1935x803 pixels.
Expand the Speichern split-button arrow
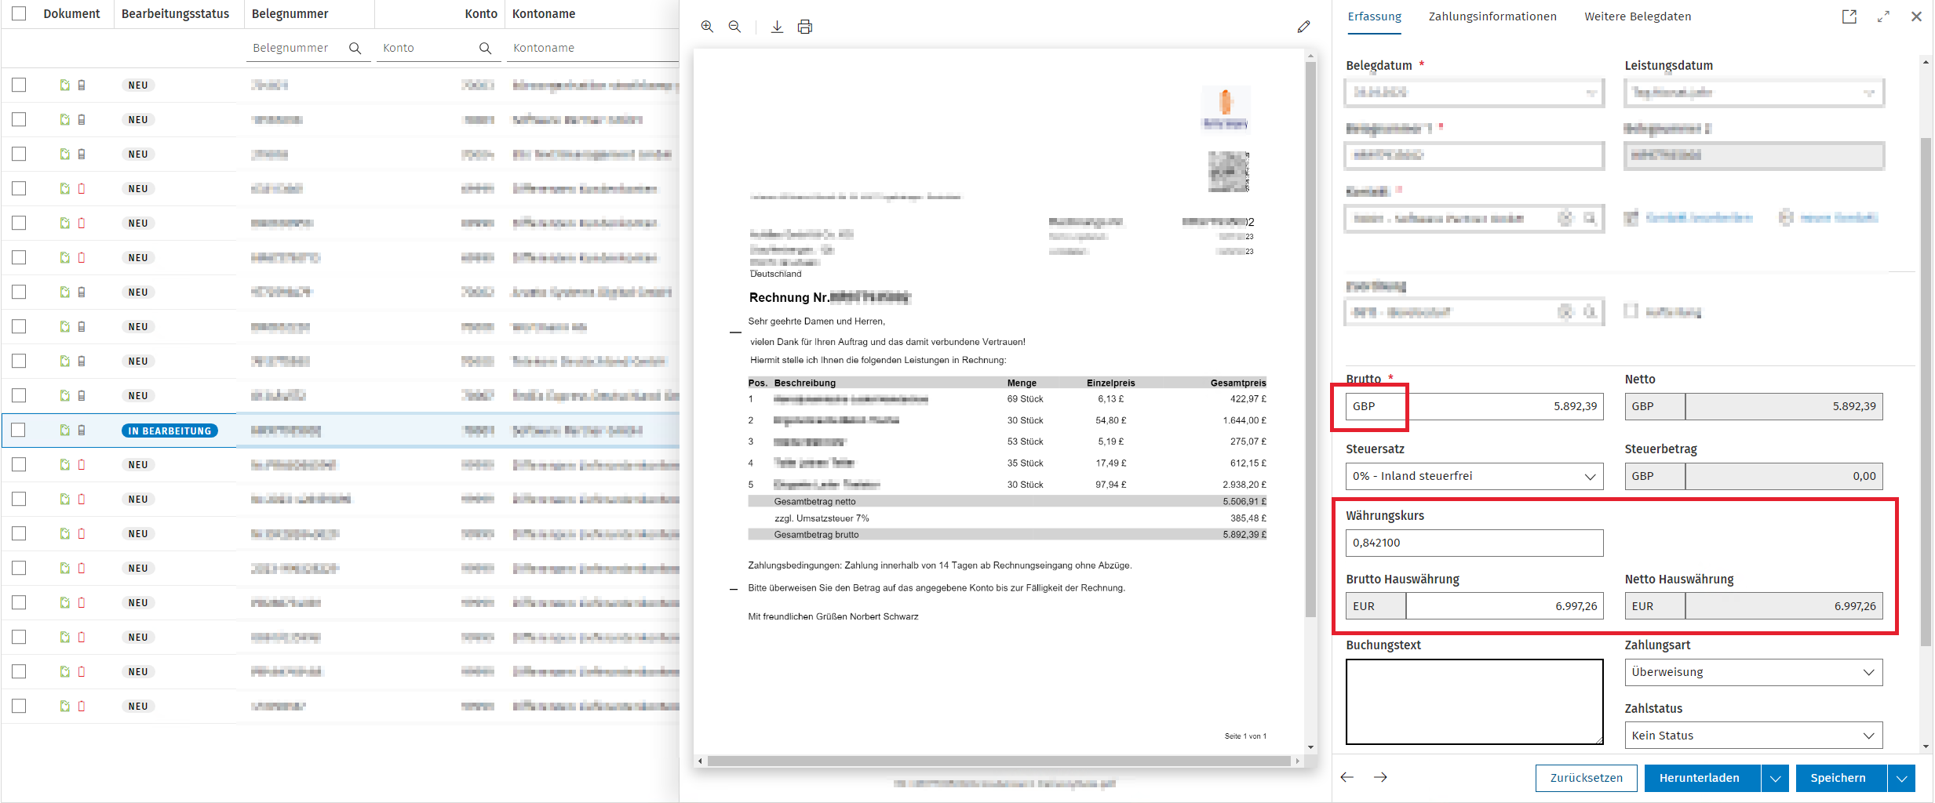click(1902, 778)
